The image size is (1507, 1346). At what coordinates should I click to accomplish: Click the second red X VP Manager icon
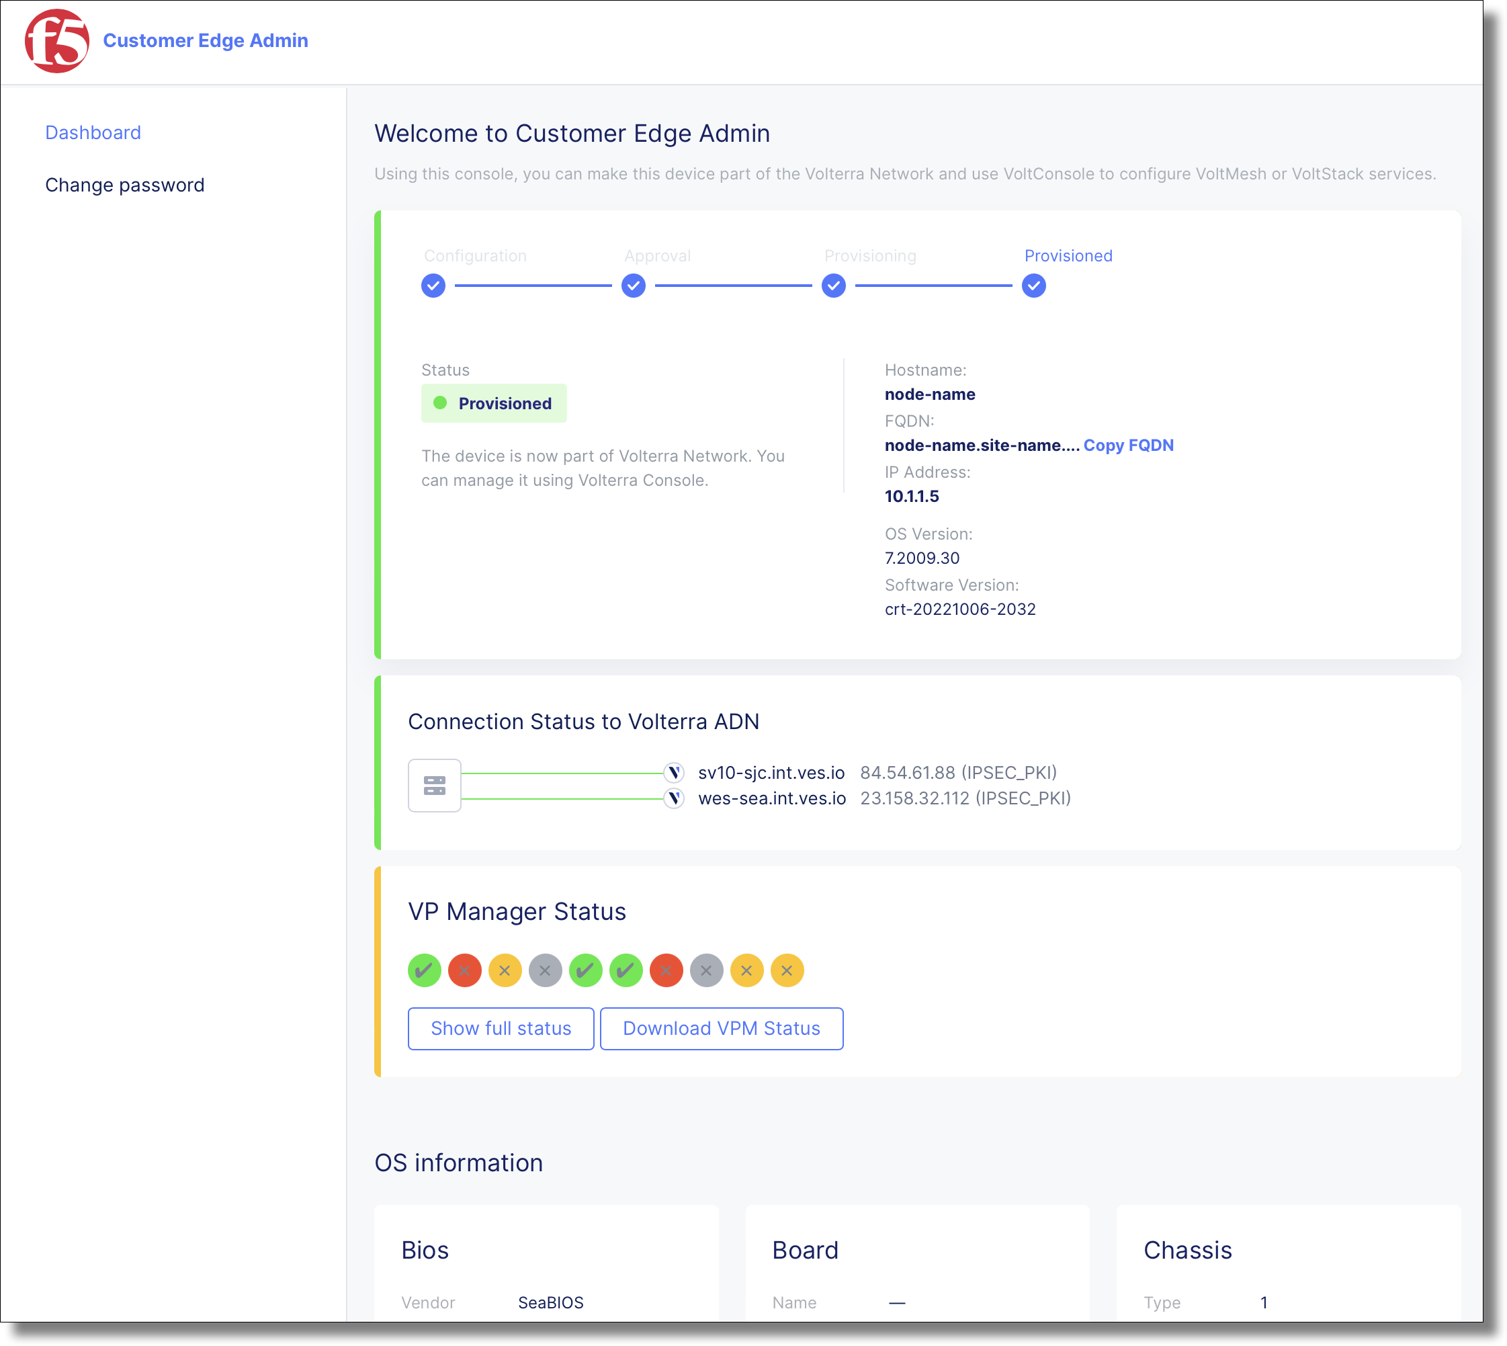[x=666, y=970]
